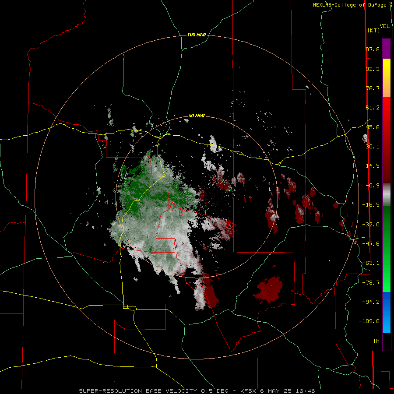Click the VEL legend title
Image resolution: width=394 pixels, height=394 pixels.
pyautogui.click(x=384, y=26)
